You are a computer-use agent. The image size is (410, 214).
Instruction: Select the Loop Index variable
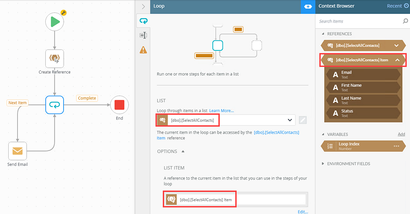point(363,146)
